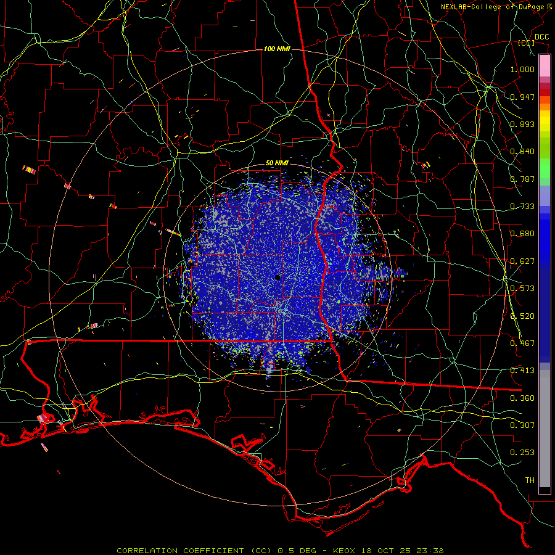Click the 0.893 legend value
Viewport: 555px width, 555px height.
[522, 124]
